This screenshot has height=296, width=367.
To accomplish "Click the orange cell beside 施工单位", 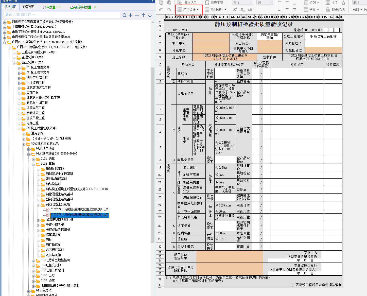I will coord(211,43).
